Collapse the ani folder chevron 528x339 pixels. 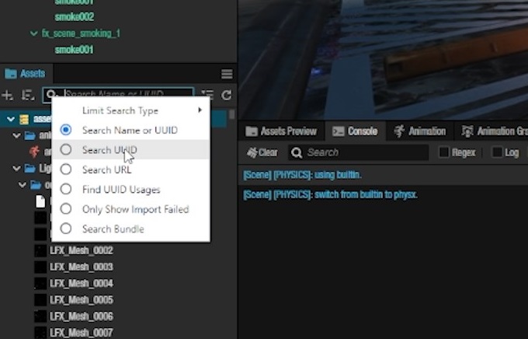click(16, 135)
